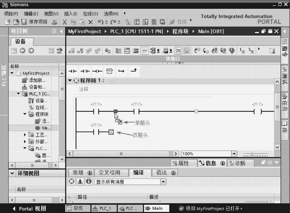Open the 插入(I) menu
290x213 pixels.
tap(70, 14)
